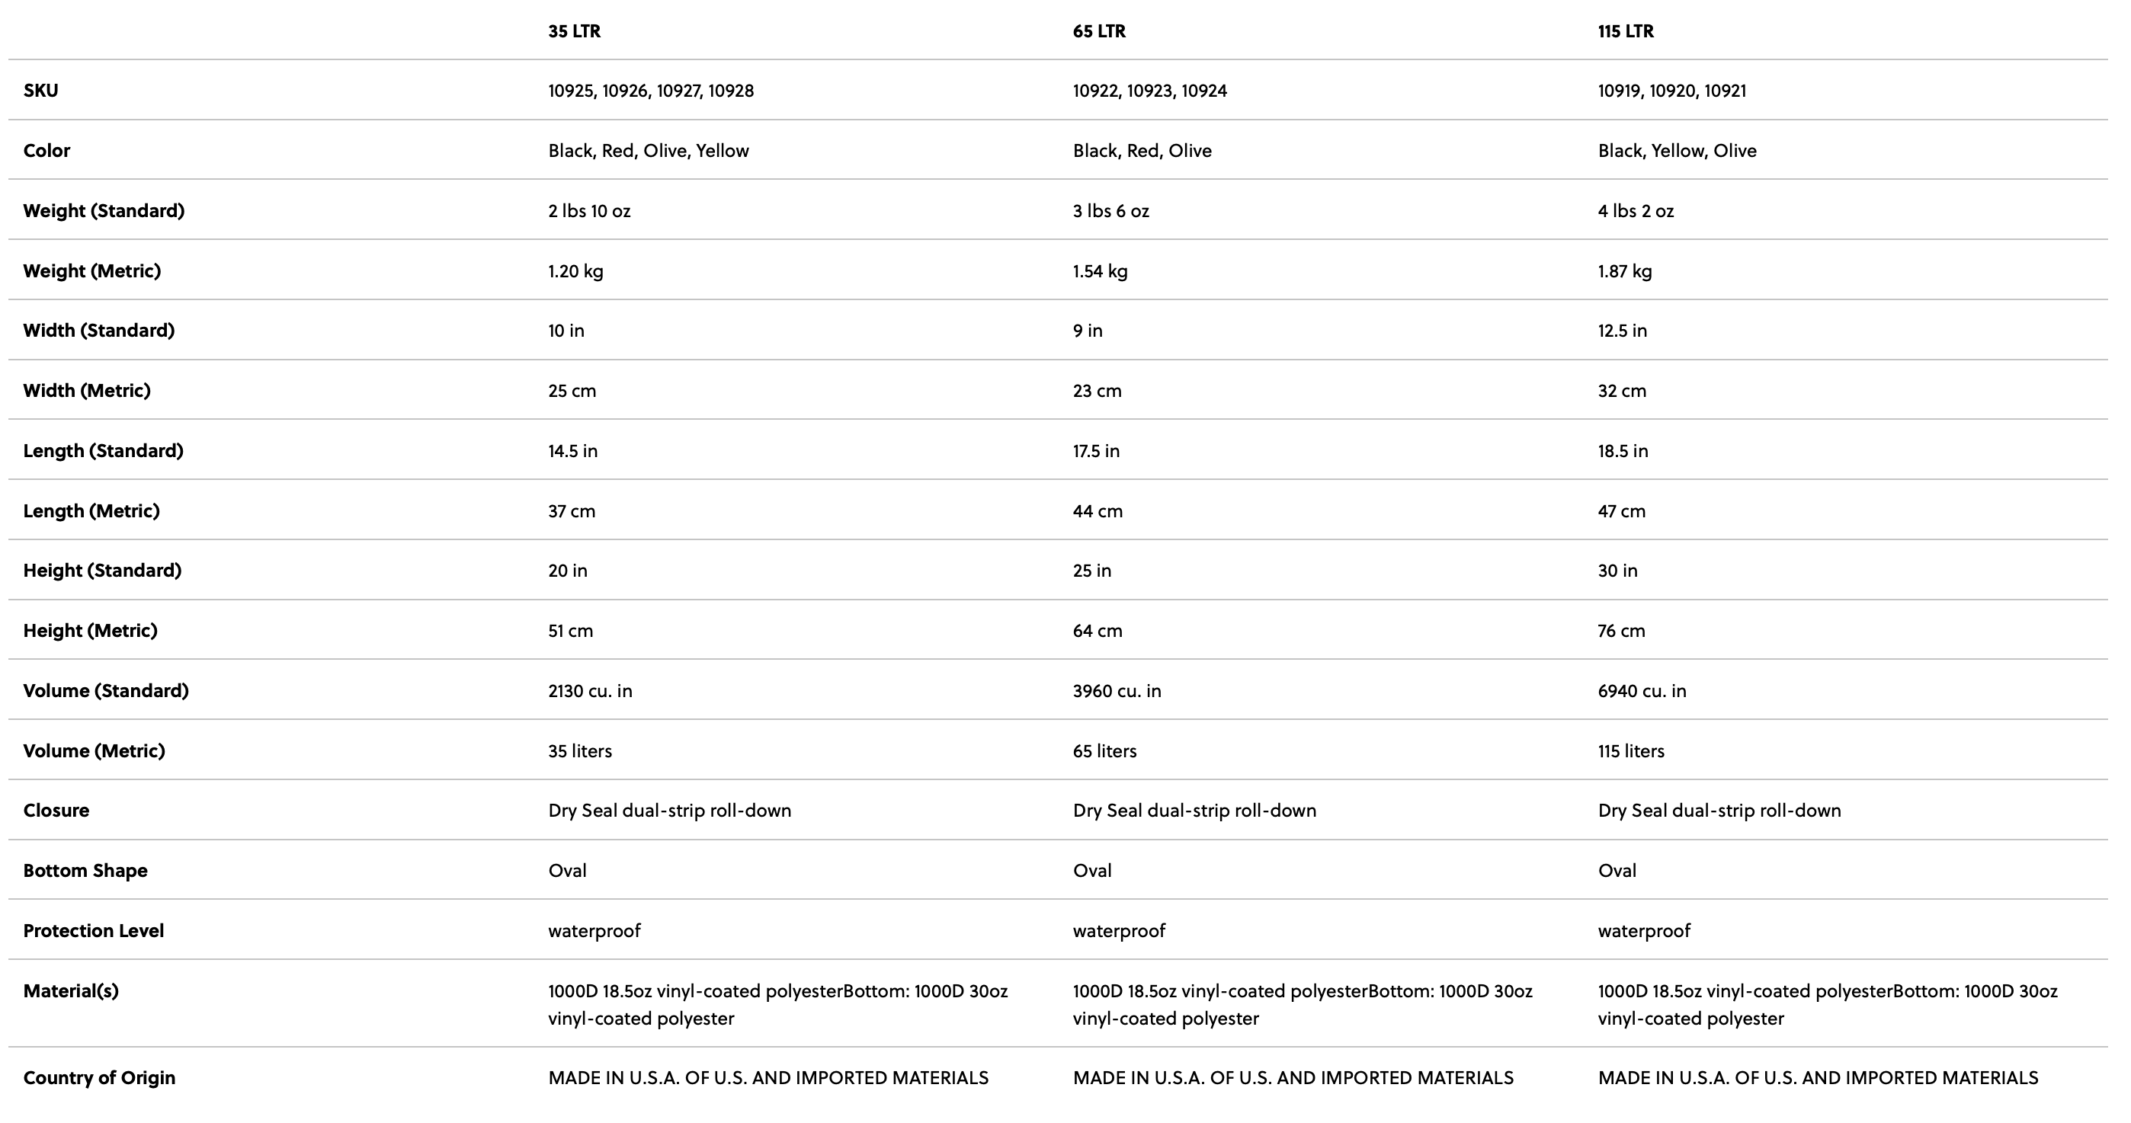The image size is (2131, 1123).
Task: Click the Length (Standard) row label
Action: pos(103,451)
